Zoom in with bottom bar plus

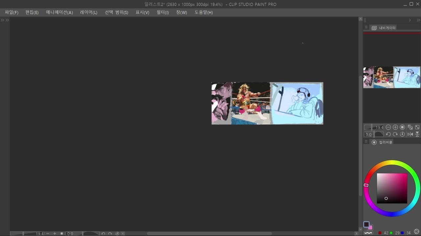click(x=55, y=233)
